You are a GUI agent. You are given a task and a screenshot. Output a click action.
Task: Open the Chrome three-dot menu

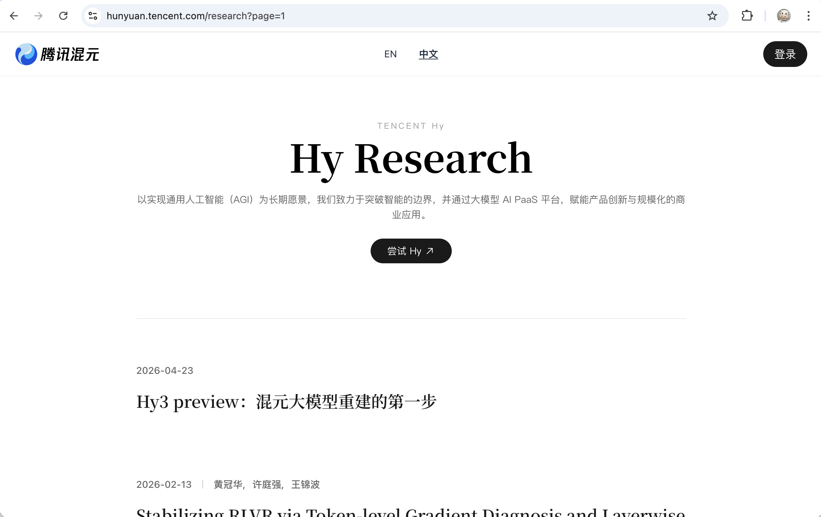point(809,16)
